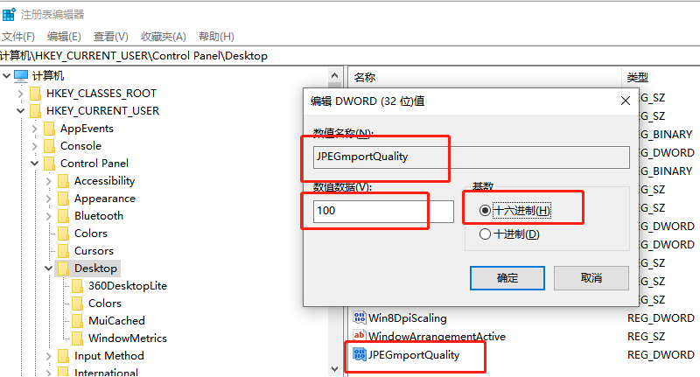Select Bluetooth folder icon
700x377 pixels.
click(x=63, y=216)
